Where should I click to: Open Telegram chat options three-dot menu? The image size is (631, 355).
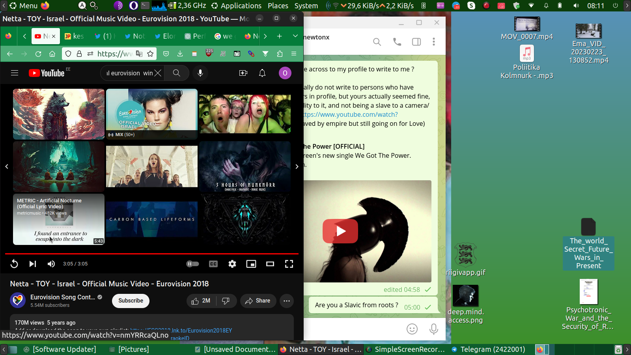coord(434,42)
